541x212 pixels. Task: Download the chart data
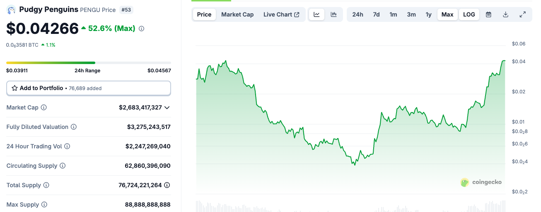[x=505, y=14]
